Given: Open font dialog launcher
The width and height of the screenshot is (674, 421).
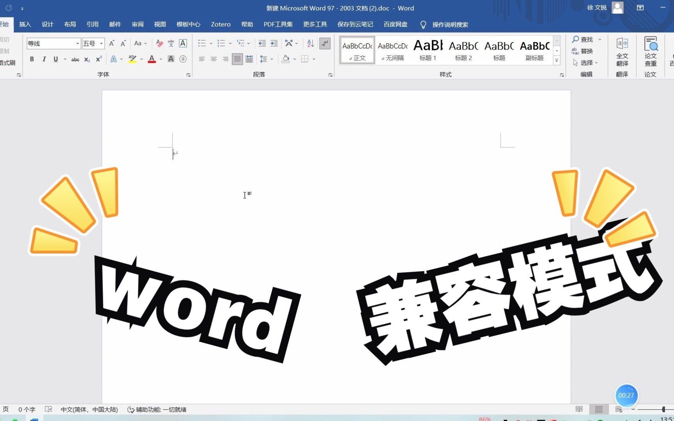Looking at the screenshot, I should click(188, 75).
